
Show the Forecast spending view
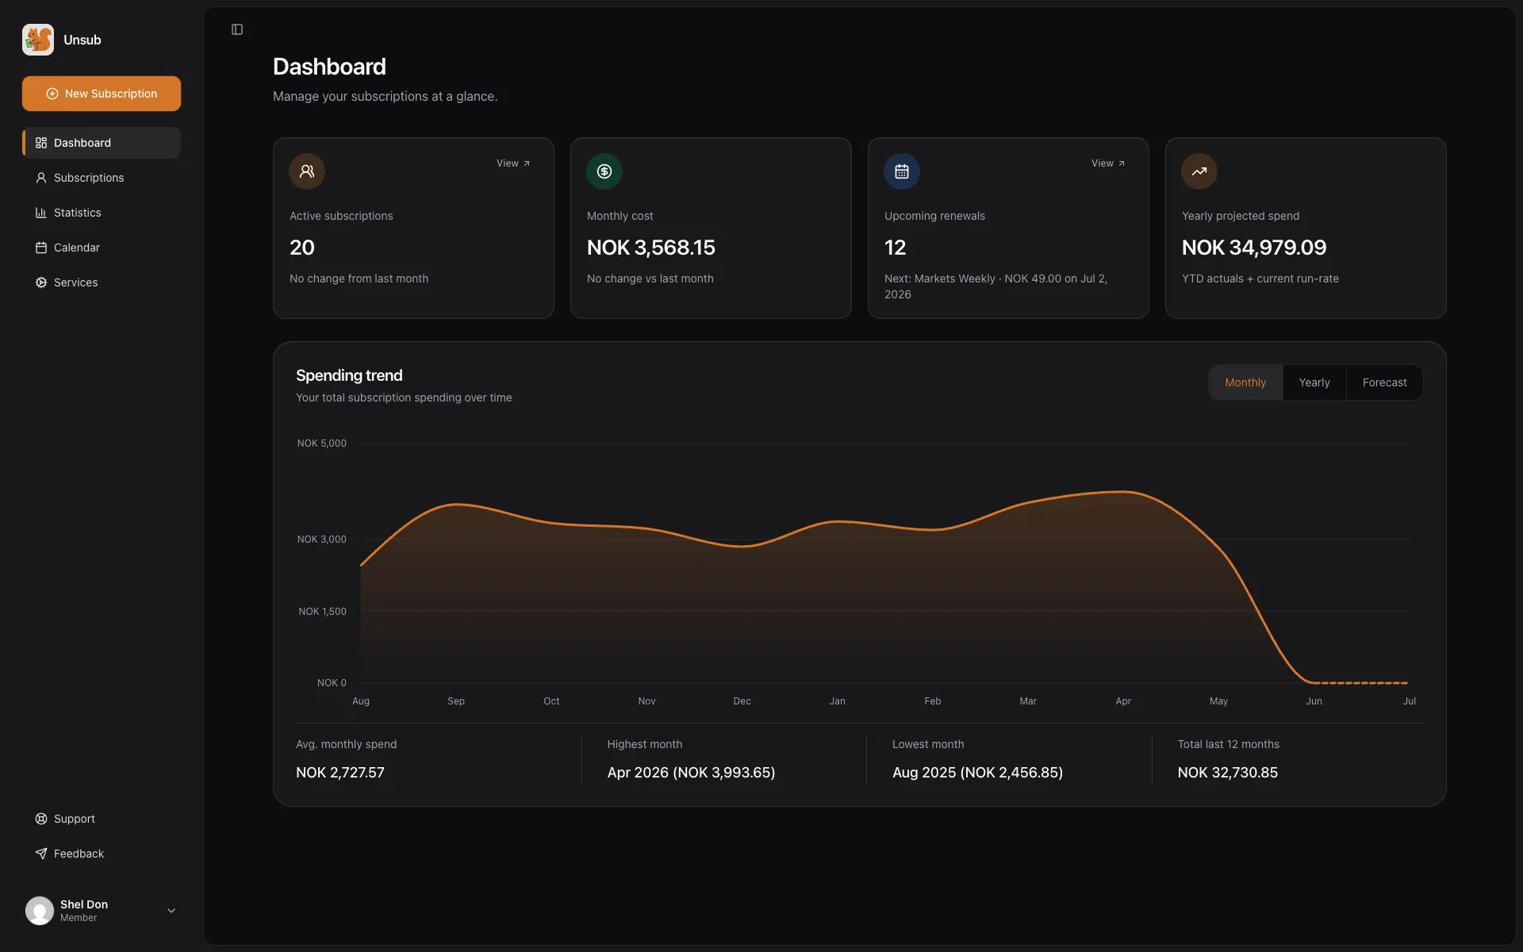click(1384, 382)
